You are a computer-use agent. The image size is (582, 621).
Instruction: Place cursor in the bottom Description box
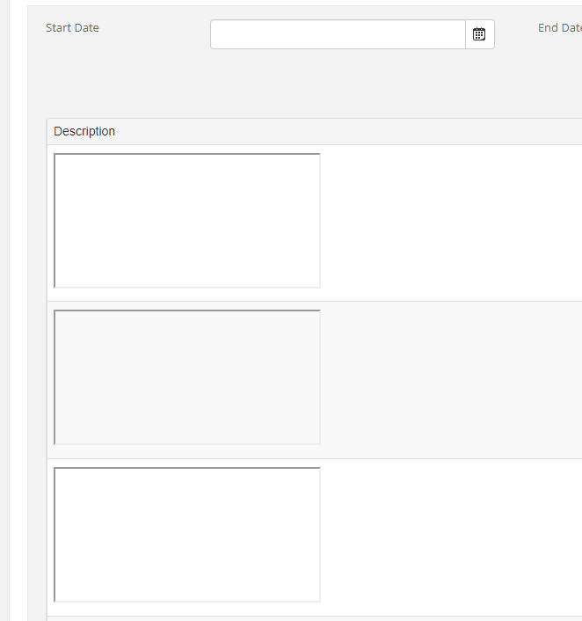[x=187, y=535]
